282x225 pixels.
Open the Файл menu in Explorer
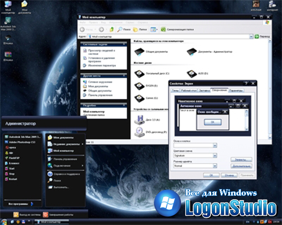[x=83, y=22]
